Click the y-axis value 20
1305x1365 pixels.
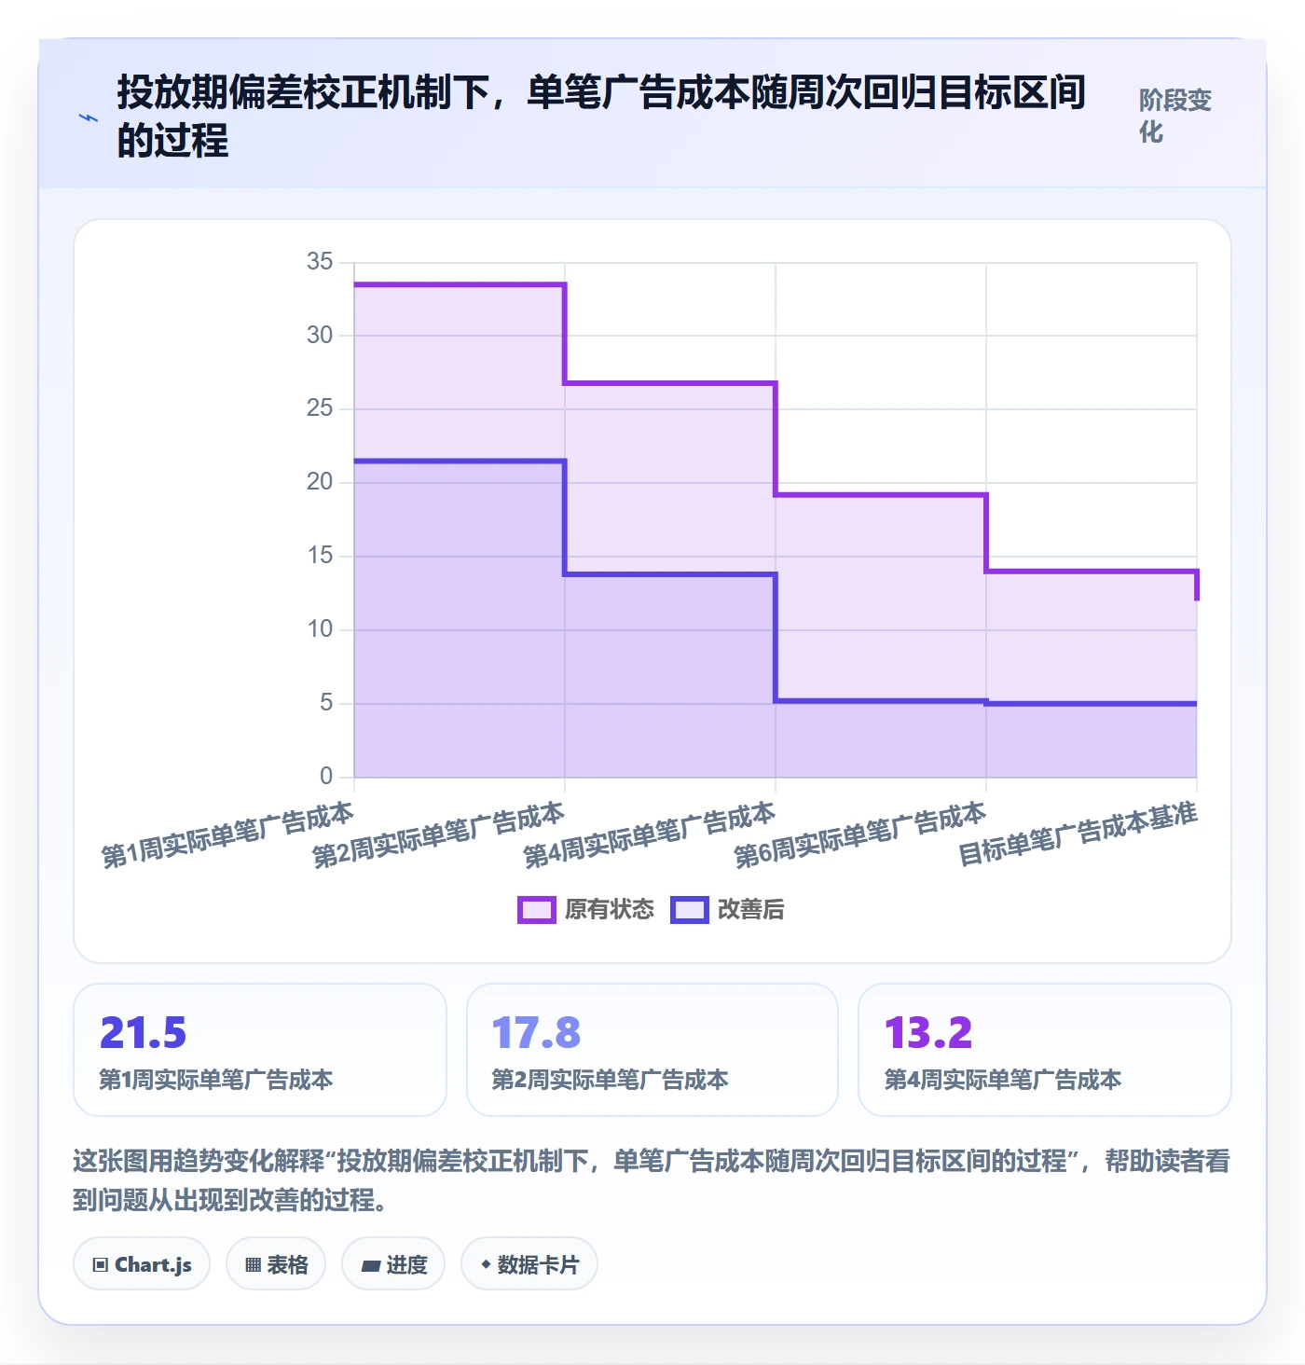pos(320,482)
